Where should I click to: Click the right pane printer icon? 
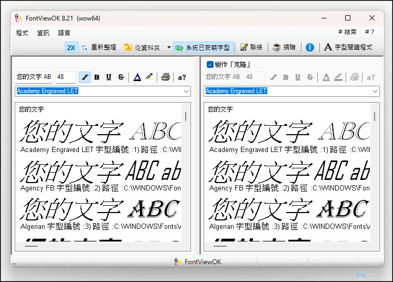point(355,77)
